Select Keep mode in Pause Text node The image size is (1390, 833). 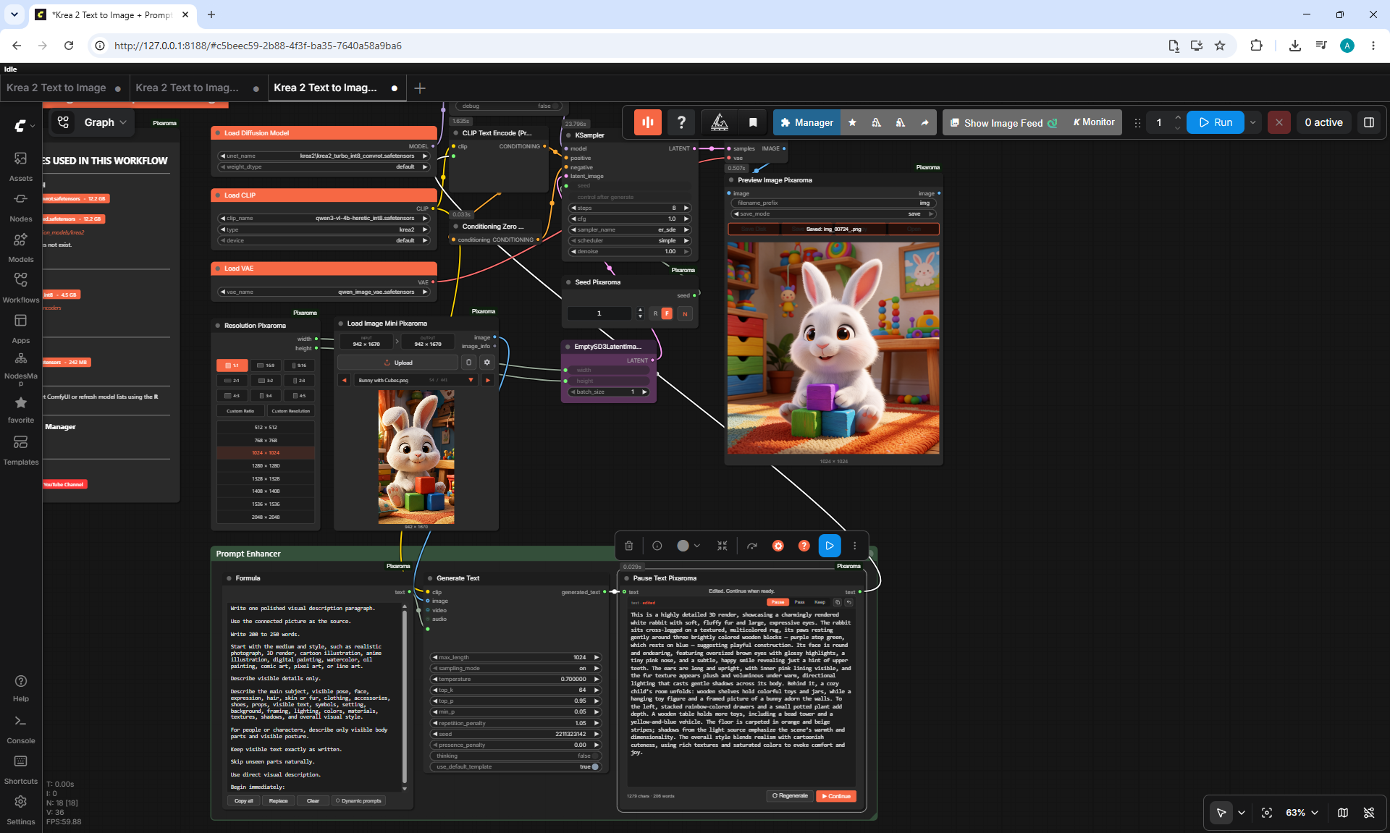point(820,602)
